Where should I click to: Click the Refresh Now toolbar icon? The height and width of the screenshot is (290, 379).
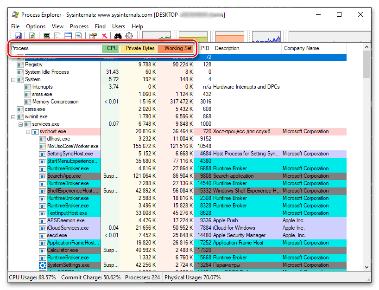coord(32,36)
